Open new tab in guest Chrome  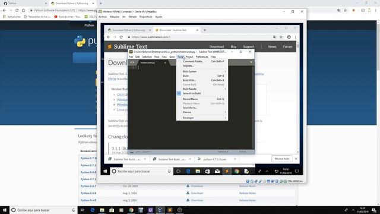[205, 30]
